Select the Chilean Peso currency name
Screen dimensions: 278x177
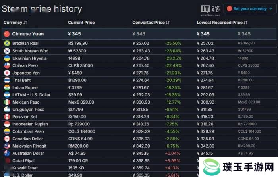click(x=25, y=65)
